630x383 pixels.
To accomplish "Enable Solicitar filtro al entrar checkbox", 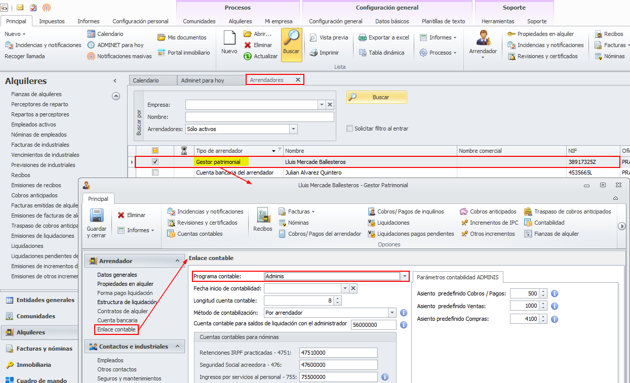I will 349,129.
